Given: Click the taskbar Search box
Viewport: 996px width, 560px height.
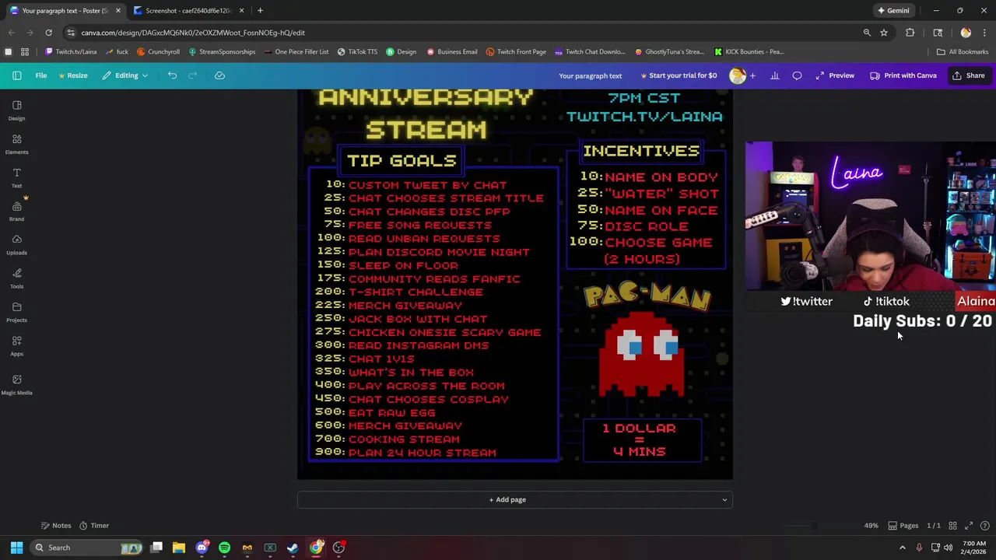Looking at the screenshot, I should [x=87, y=548].
